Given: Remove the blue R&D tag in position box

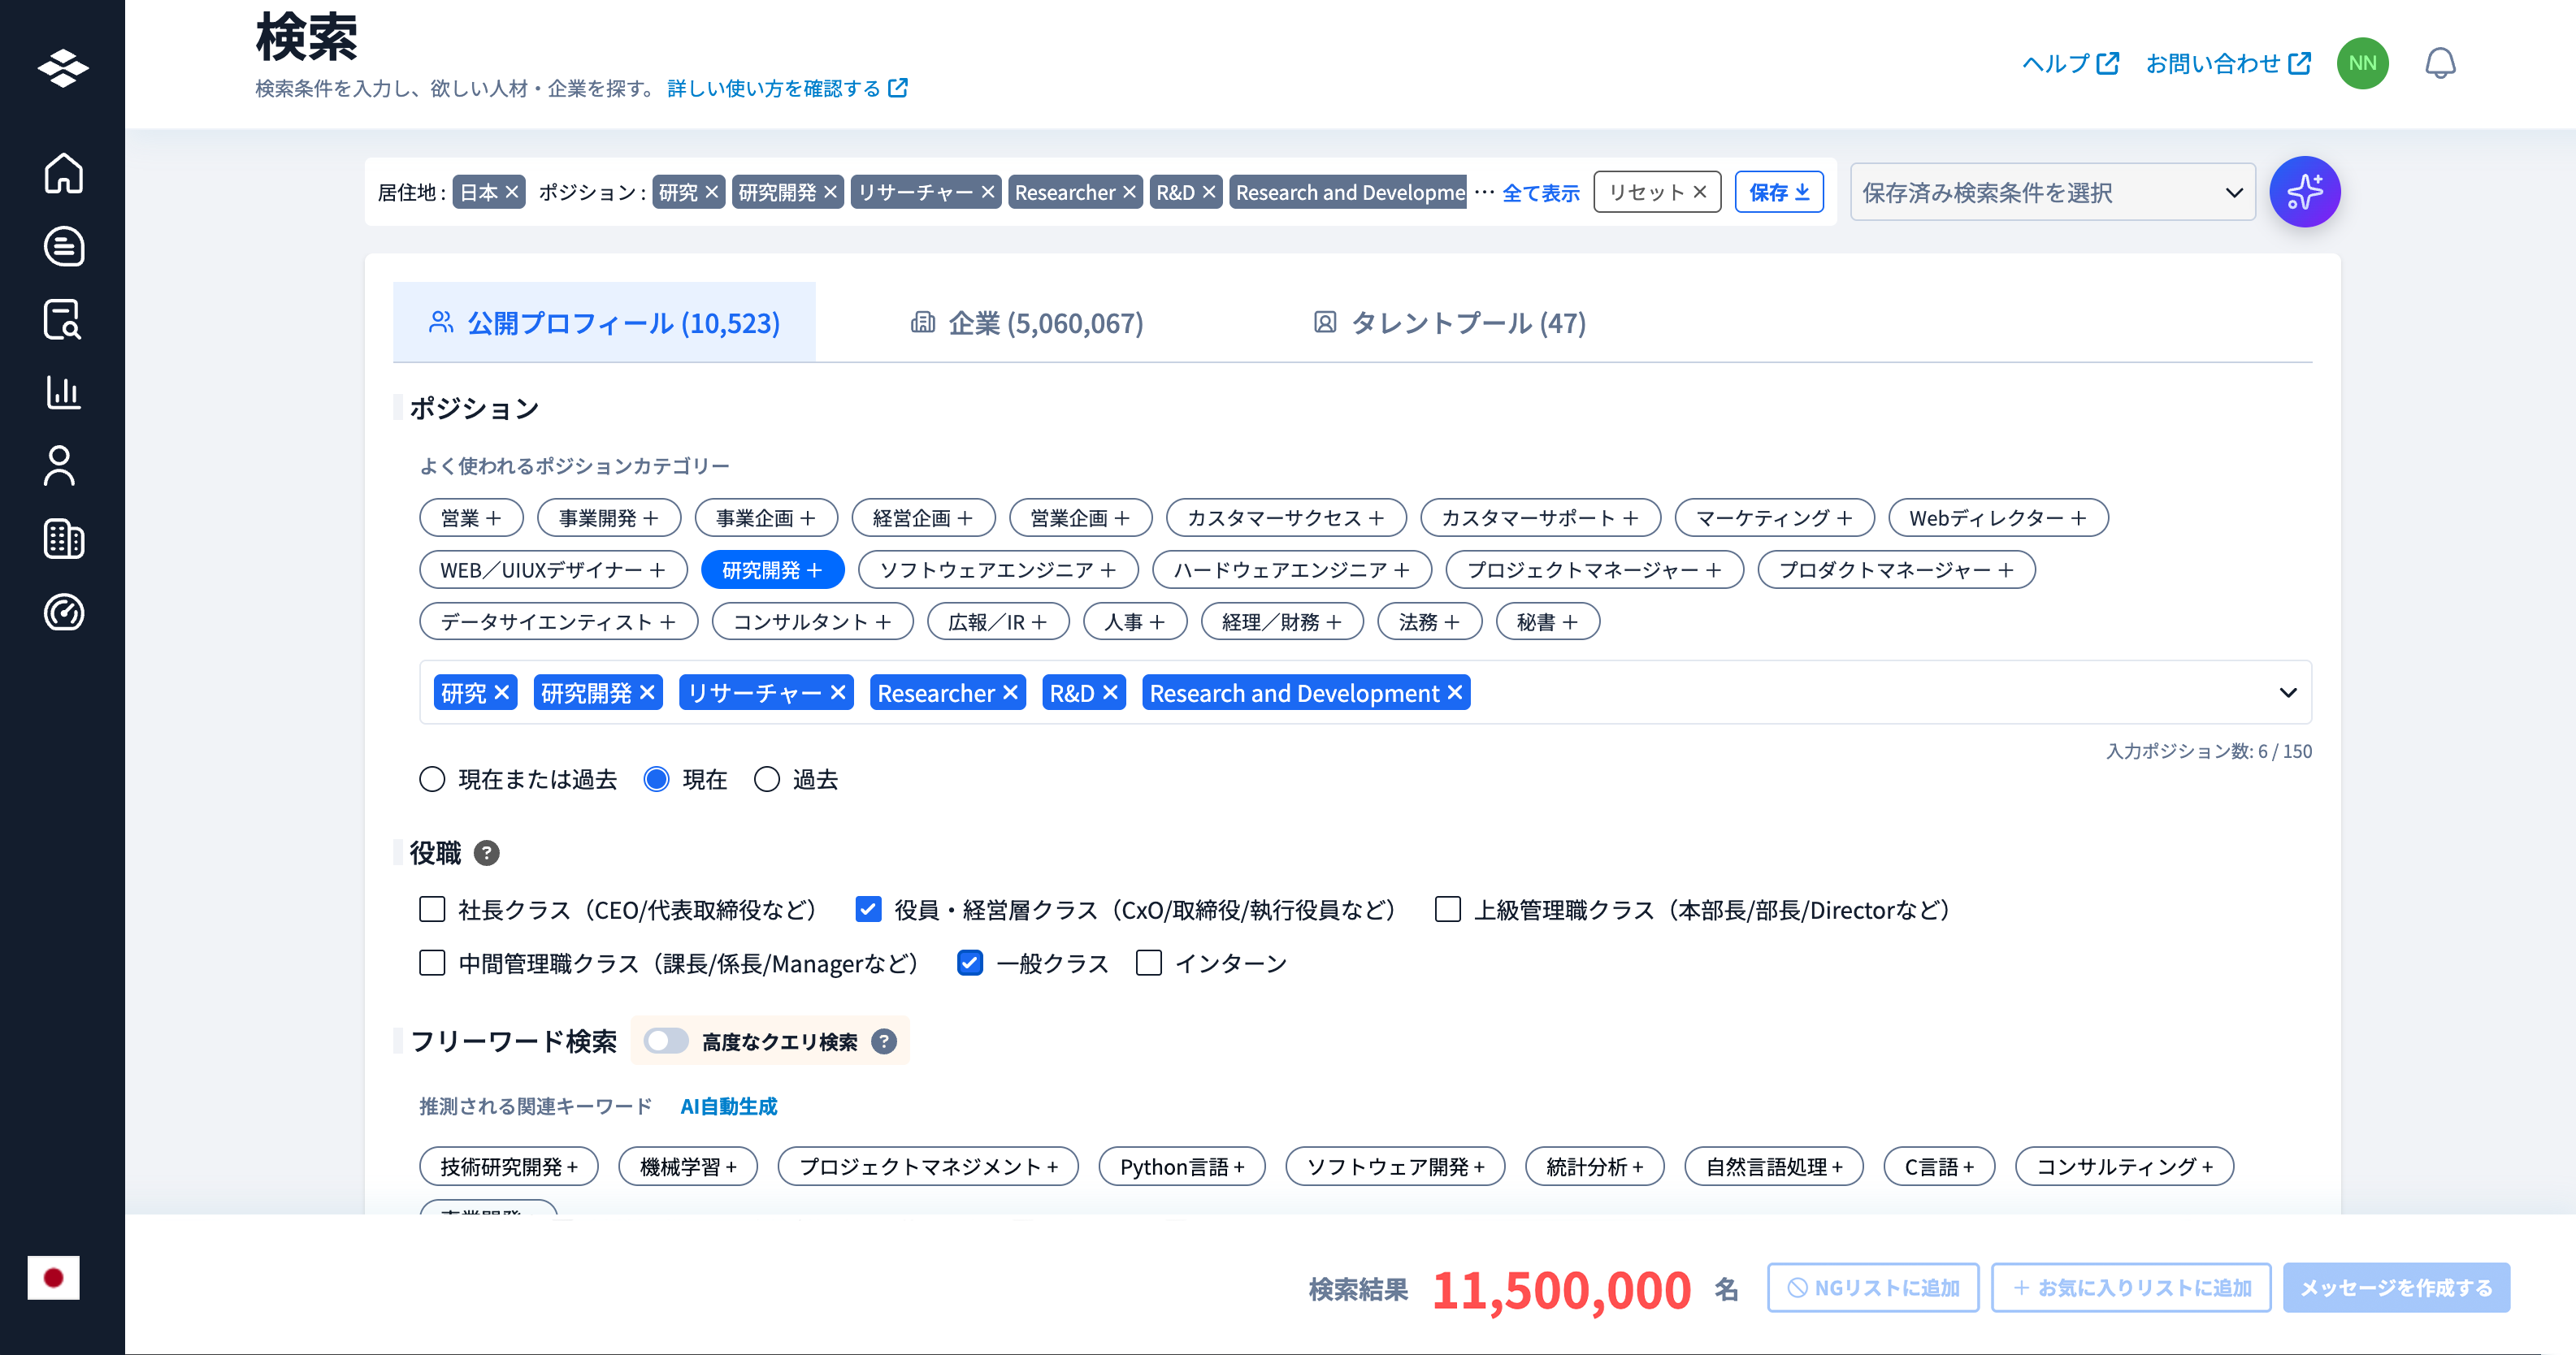Looking at the screenshot, I should (x=1110, y=692).
